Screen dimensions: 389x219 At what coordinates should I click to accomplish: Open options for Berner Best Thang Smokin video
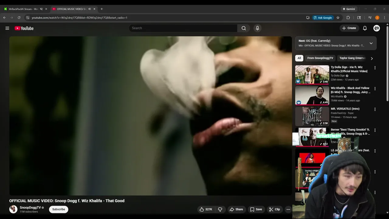[375, 130]
